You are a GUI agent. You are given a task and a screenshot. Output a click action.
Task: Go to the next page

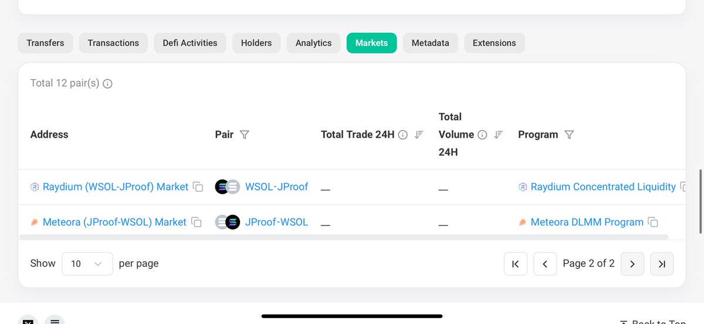coord(632,264)
